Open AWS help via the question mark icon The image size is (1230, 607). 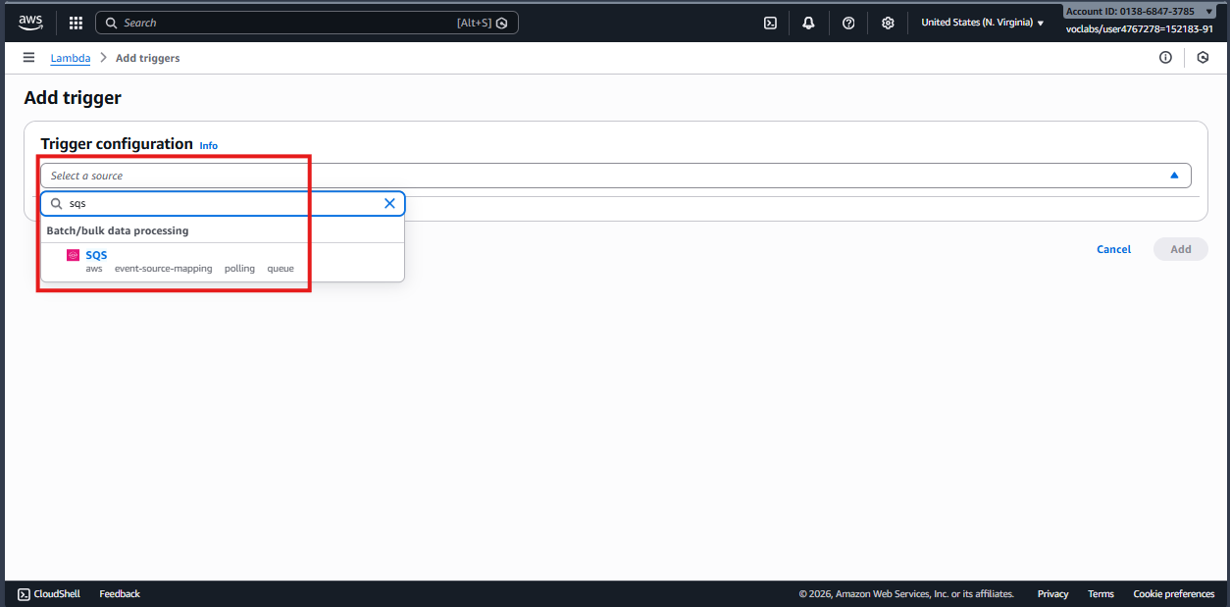(847, 22)
